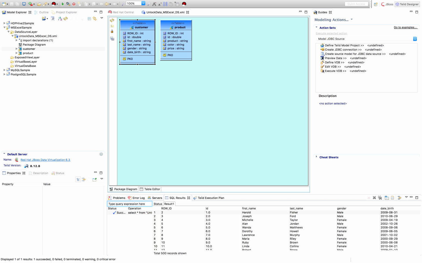The image size is (422, 263).
Task: Close the UnlockData_MSExcel_DS.xmi editor tab
Action: (188, 12)
